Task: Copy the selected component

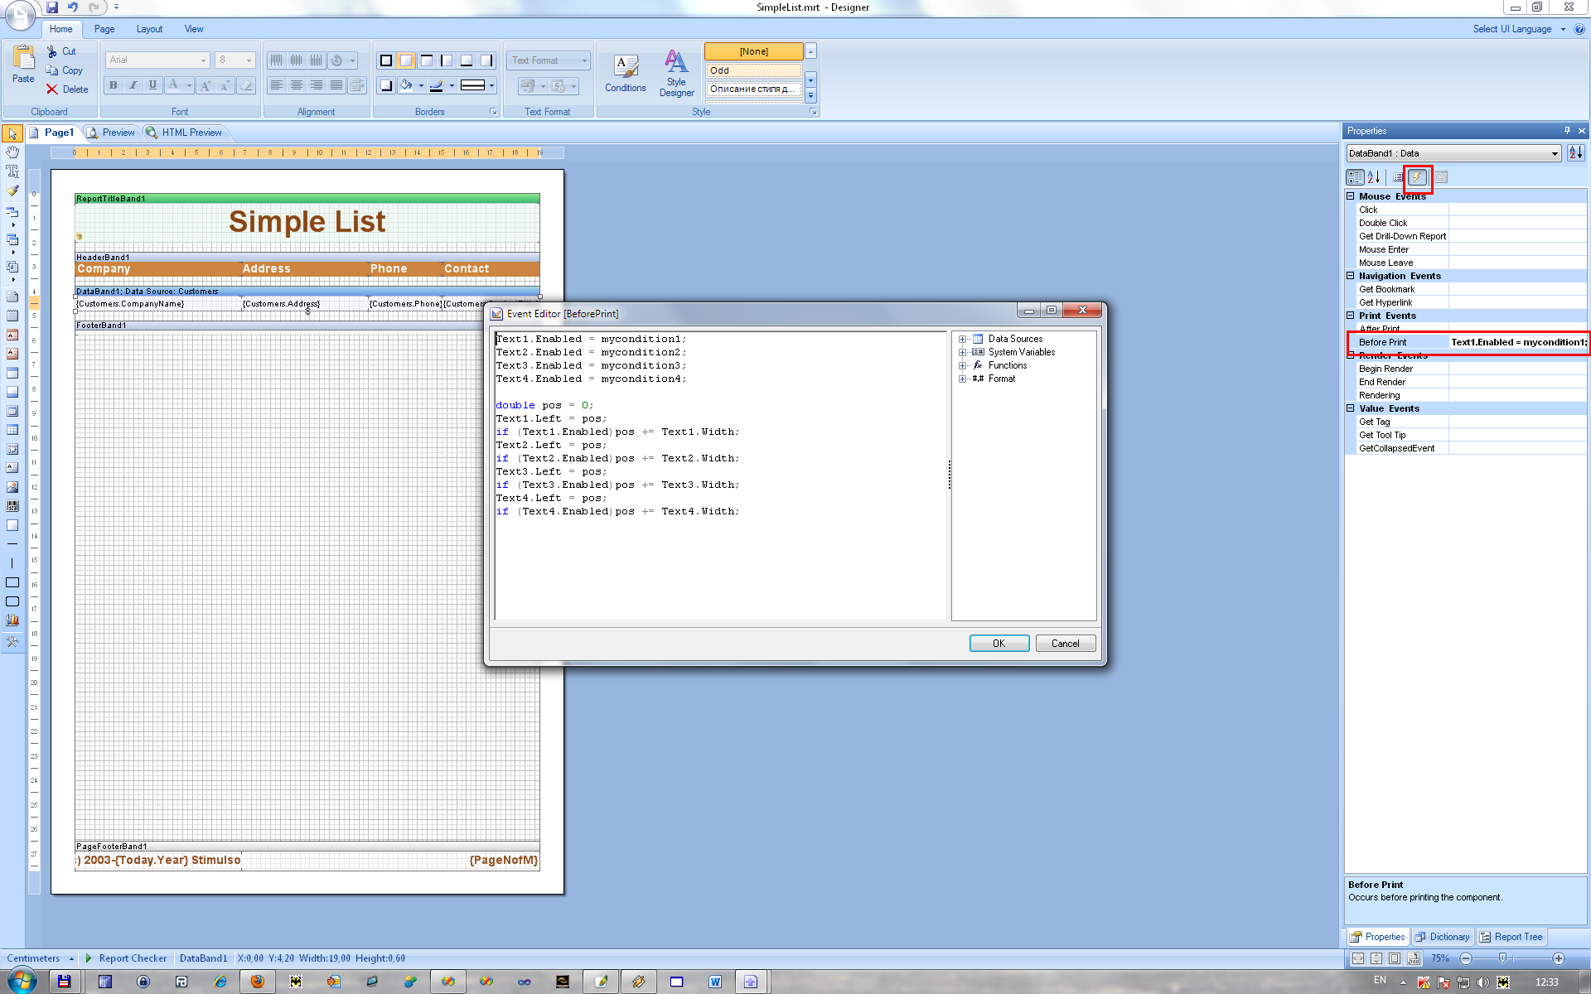Action: tap(65, 70)
